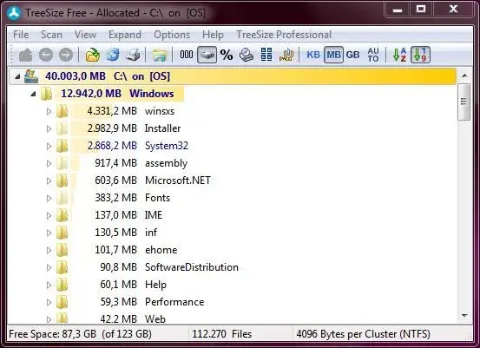Collapse the Windows folder node

[x=33, y=94]
